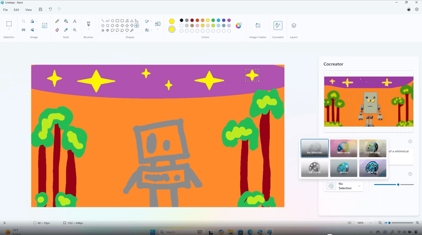Open the Layers panel
The height and width of the screenshot is (235, 422).
294,26
